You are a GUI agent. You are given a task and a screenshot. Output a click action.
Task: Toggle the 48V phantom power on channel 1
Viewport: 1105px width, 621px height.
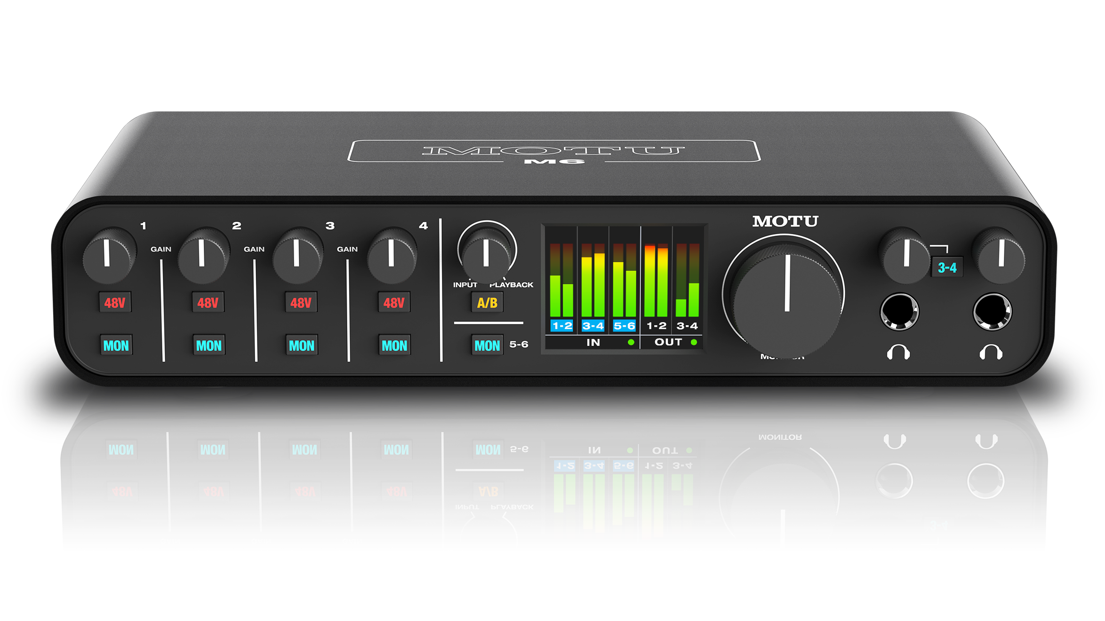(115, 303)
